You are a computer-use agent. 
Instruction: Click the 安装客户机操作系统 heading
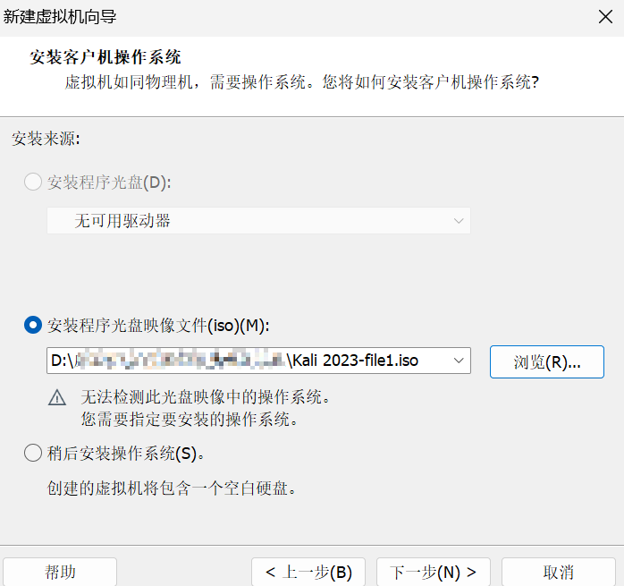(x=105, y=58)
